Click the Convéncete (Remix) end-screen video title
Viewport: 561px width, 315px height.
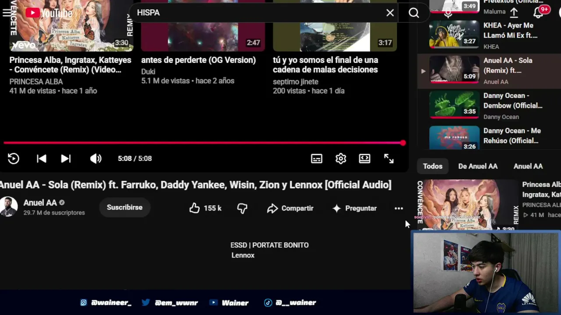pos(70,65)
